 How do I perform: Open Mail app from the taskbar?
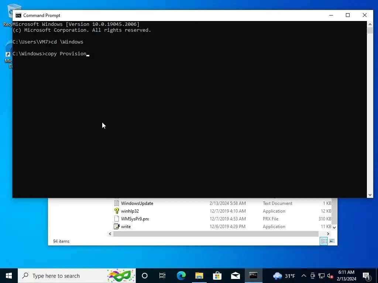[235, 276]
